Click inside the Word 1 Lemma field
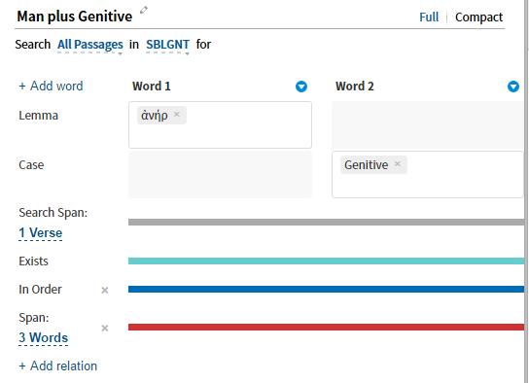This screenshot has height=383, width=529. point(220,124)
